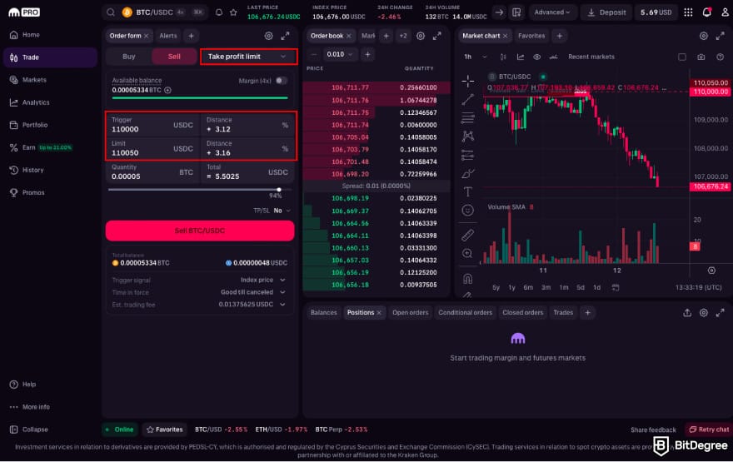Open the candlestick chart type icon
Screen dimensions: 733x462
coord(503,57)
